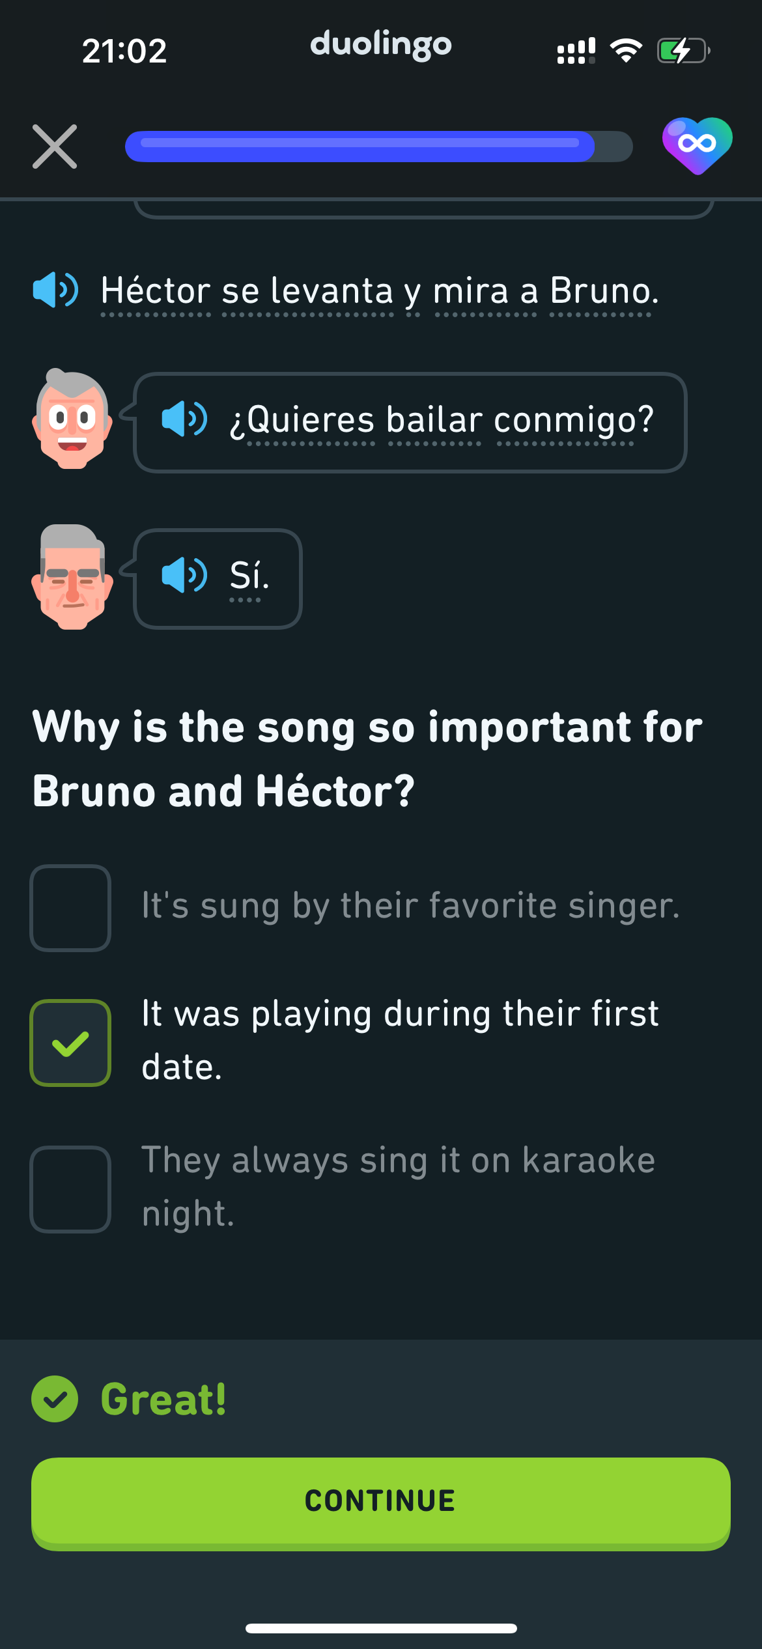The image size is (762, 1649).
Task: Tap the word 'Héctor' in the narration
Action: (156, 290)
